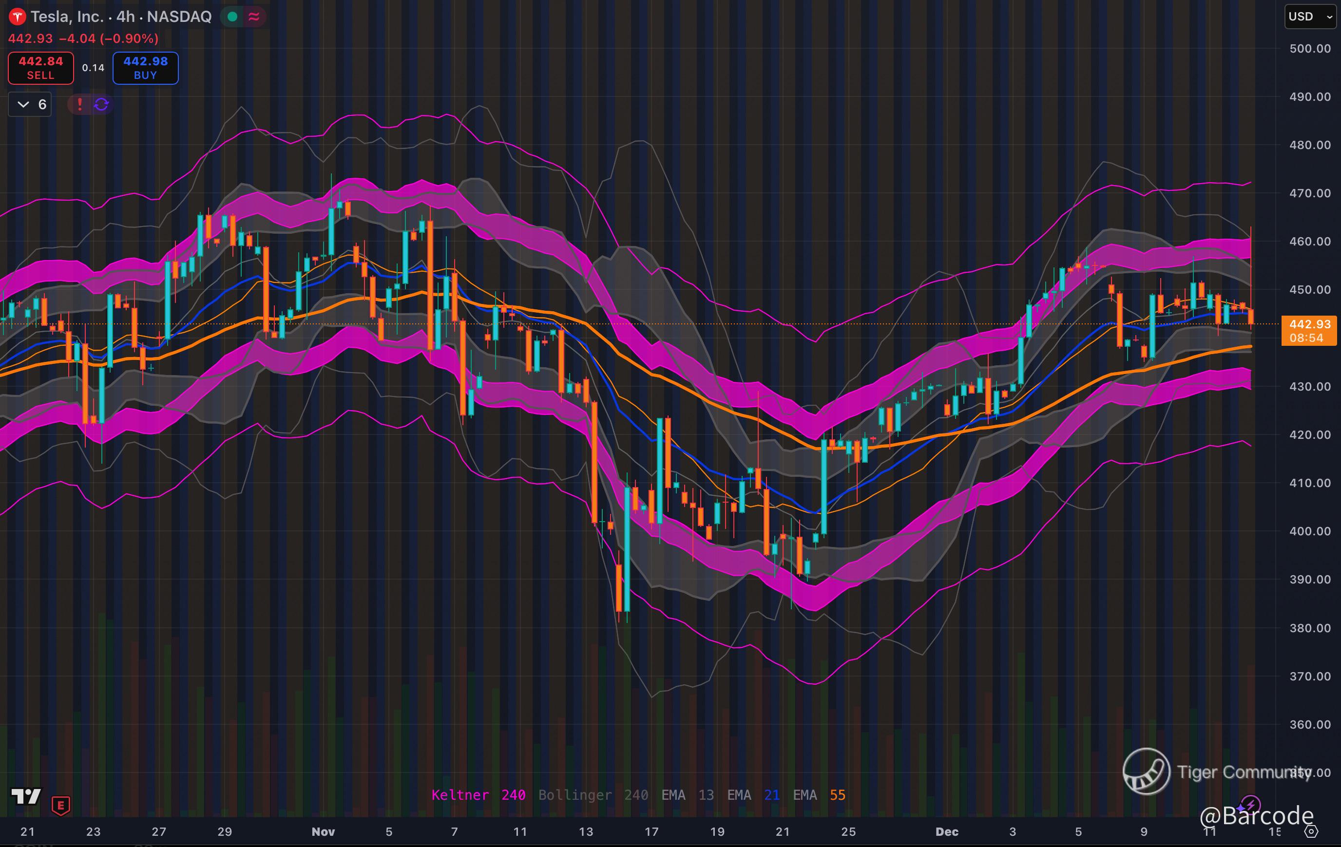
Task: Click the Dec label on time axis
Action: pos(947,831)
